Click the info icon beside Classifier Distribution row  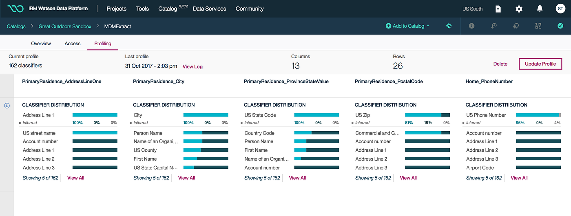click(x=7, y=106)
